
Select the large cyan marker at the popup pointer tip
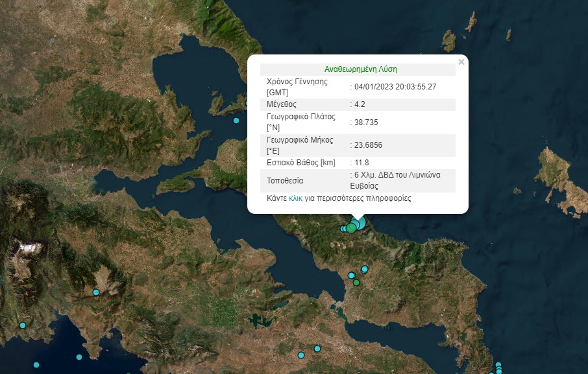coord(360,222)
